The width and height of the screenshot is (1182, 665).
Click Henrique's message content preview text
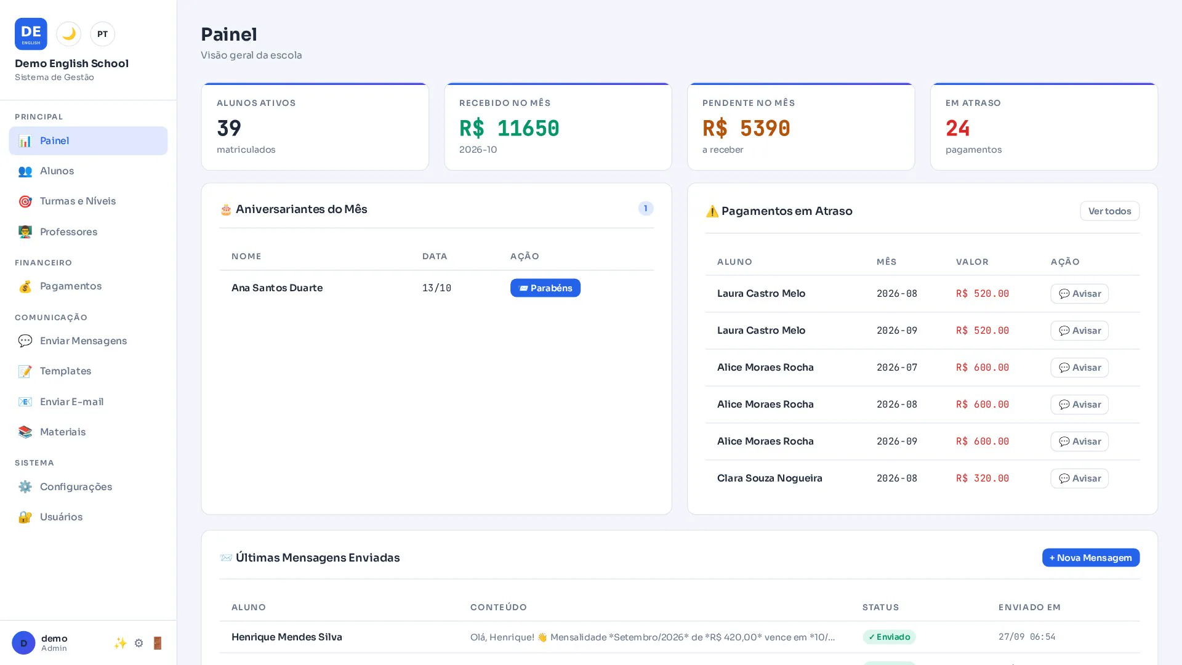click(x=653, y=637)
